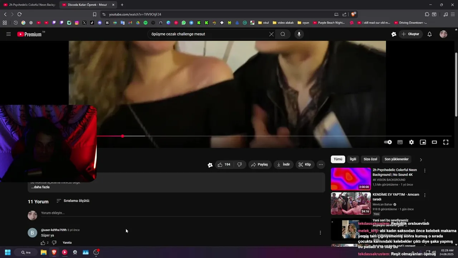This screenshot has height=258, width=458.
Task: Open YouTube notifications bell
Action: (x=430, y=34)
